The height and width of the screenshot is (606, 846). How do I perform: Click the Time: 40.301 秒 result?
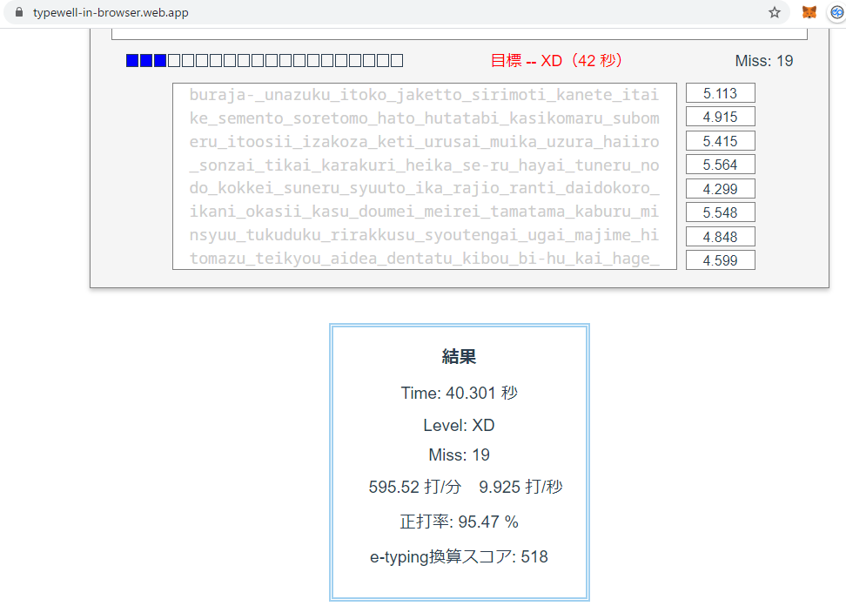pos(460,393)
